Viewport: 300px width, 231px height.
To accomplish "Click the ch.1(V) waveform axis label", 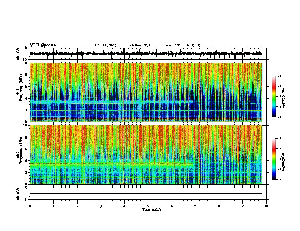I will (18, 54).
